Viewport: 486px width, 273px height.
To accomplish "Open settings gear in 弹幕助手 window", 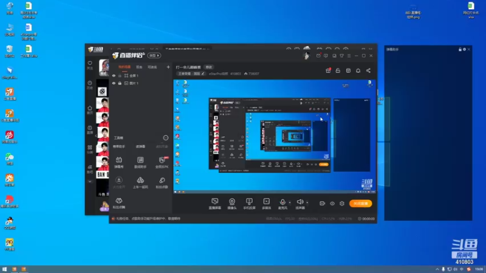I will pos(464,50).
